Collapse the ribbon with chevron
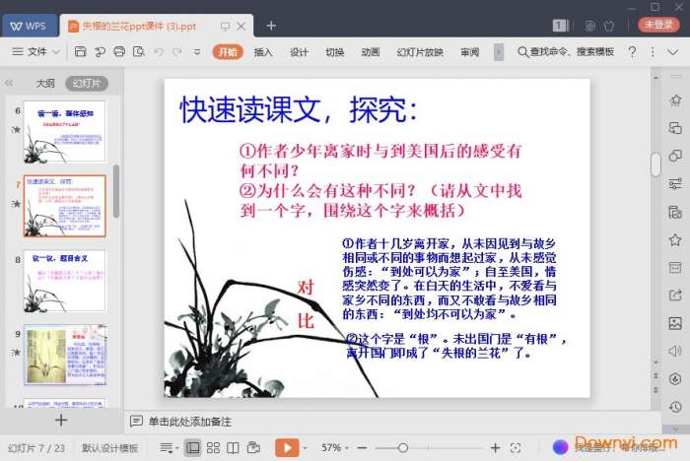 coord(673,52)
